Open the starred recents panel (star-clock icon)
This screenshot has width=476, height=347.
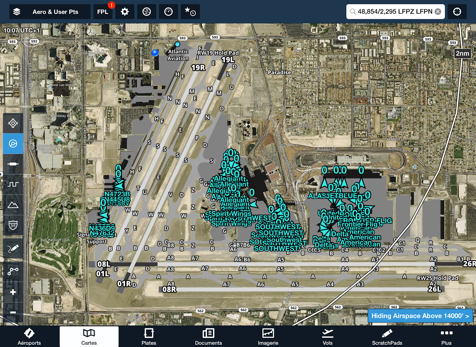point(190,12)
